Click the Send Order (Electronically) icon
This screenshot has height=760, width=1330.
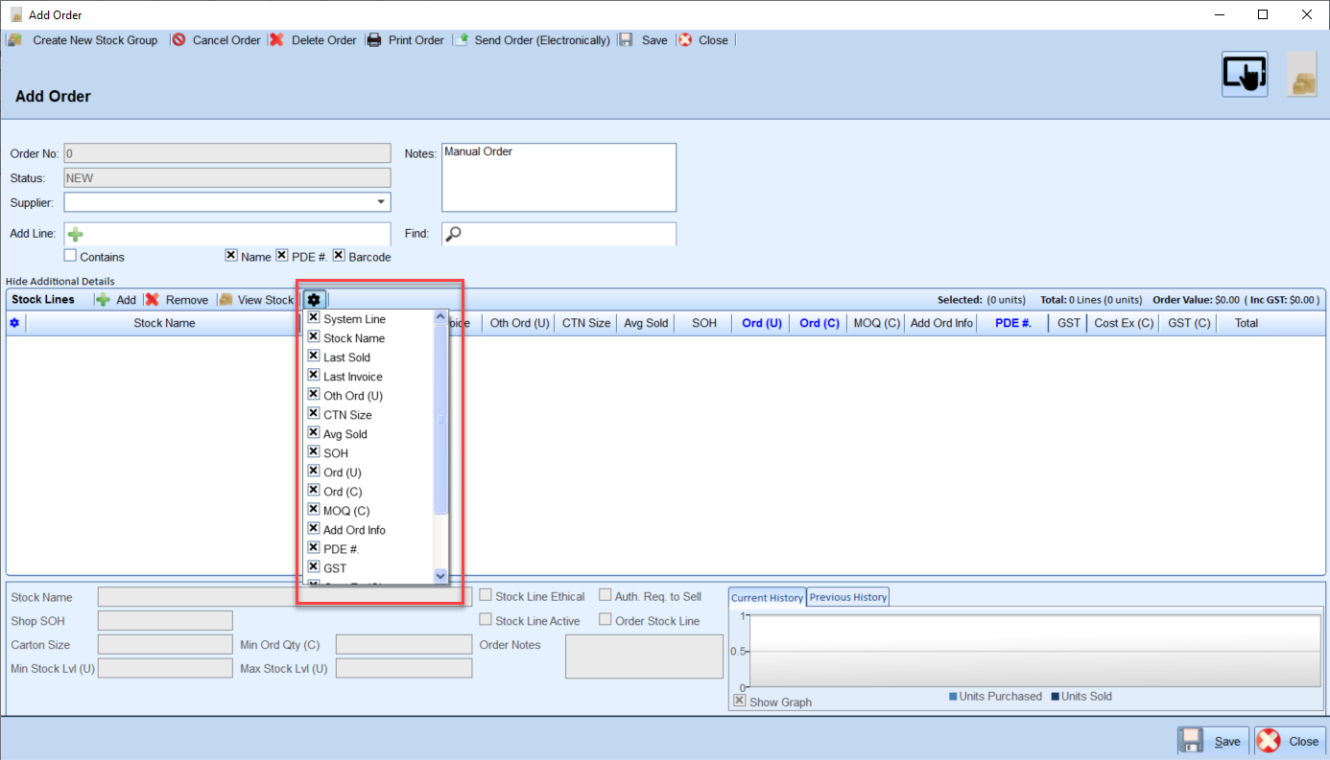click(x=461, y=40)
